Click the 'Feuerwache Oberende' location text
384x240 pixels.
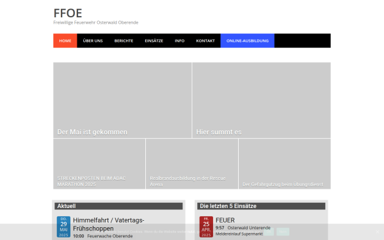pos(110,236)
